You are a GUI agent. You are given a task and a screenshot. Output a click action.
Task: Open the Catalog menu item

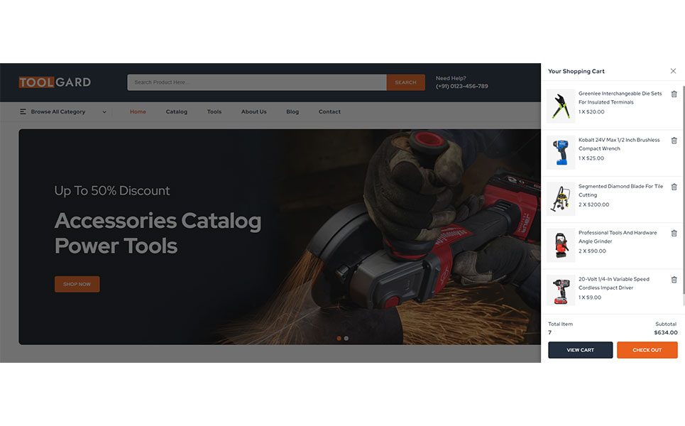point(177,112)
